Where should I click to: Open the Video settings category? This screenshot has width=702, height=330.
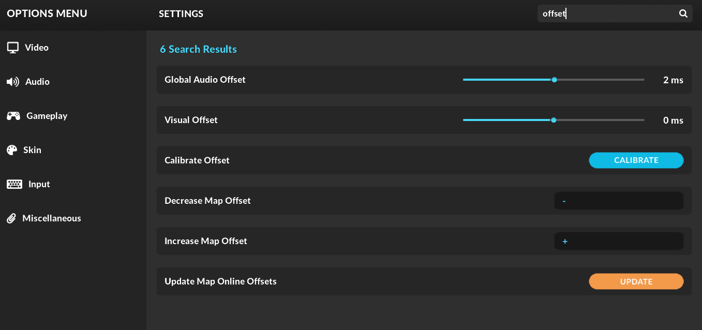point(37,48)
